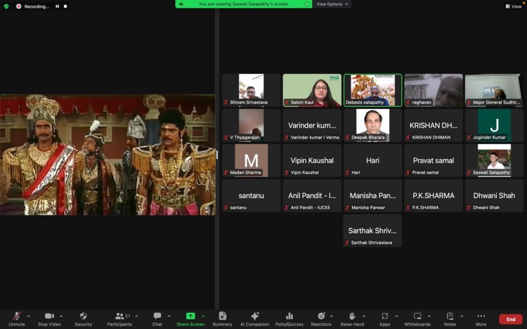Select Sarthak Shrivastava's participant tile
Image resolution: width=527 pixels, height=329 pixels.
[373, 231]
